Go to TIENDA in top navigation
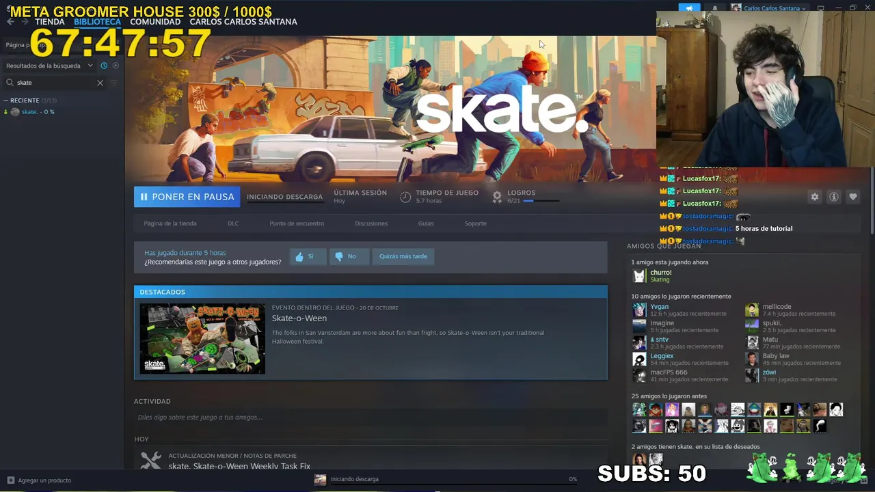Viewport: 875px width, 492px height. pyautogui.click(x=50, y=22)
